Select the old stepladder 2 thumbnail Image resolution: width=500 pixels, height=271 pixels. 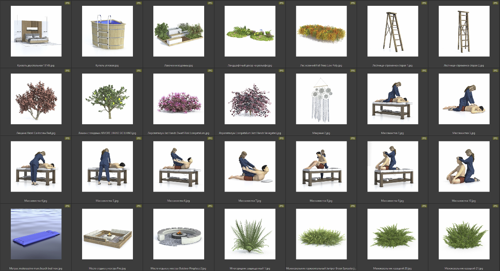tap(464, 31)
